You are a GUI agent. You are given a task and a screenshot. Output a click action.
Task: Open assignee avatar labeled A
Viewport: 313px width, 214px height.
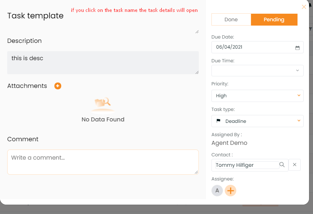click(x=217, y=191)
